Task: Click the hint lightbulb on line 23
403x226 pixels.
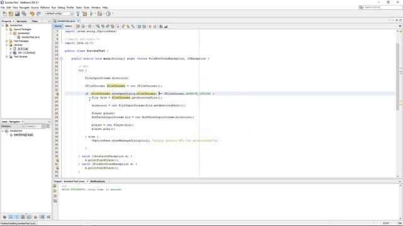Action: (x=57, y=94)
